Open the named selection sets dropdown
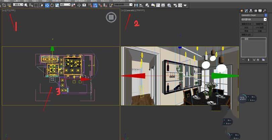 coord(123,5)
